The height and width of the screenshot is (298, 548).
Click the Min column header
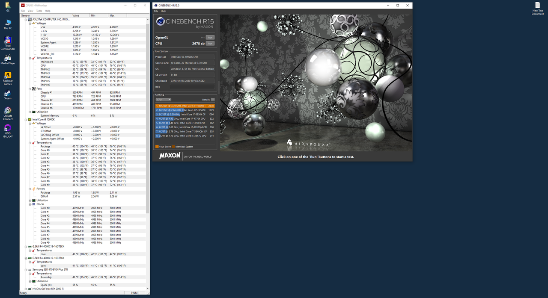(x=99, y=15)
